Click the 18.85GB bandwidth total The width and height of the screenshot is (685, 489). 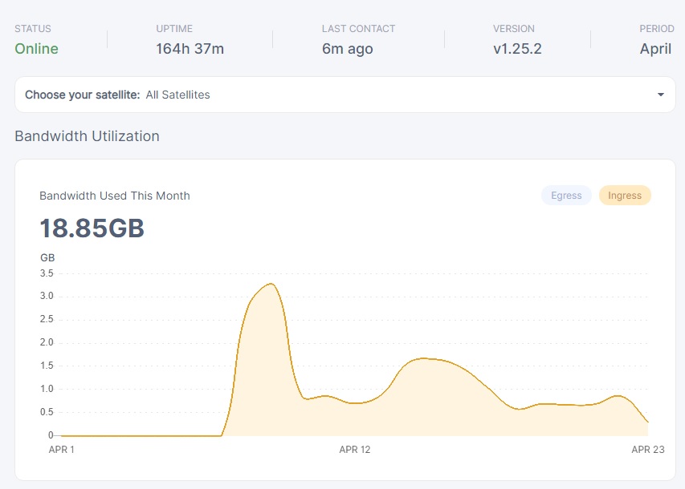(92, 228)
